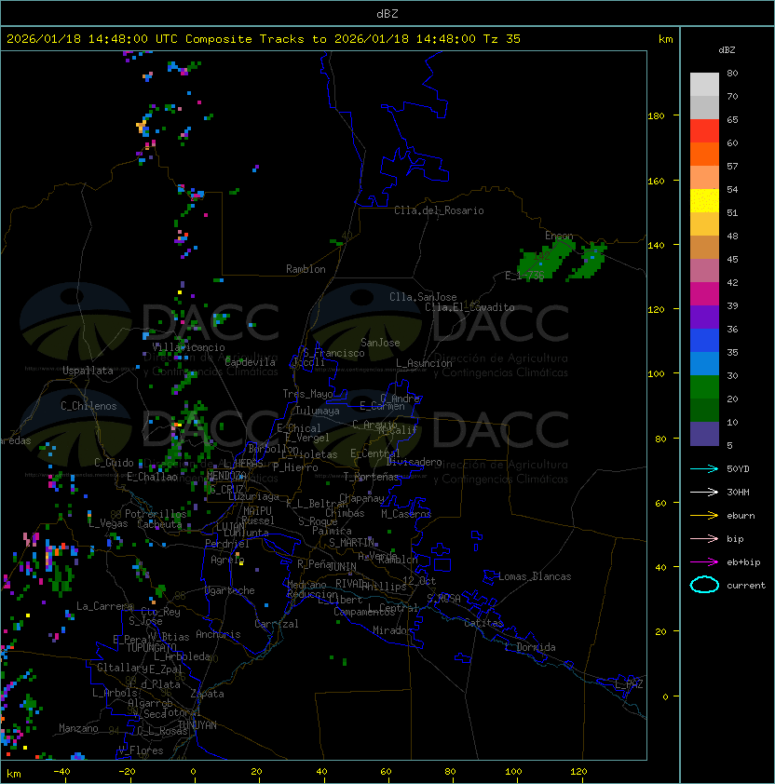Screen dimensions: 775x784
Task: Click the yellow eburn arrow legend icon
Action: click(704, 516)
